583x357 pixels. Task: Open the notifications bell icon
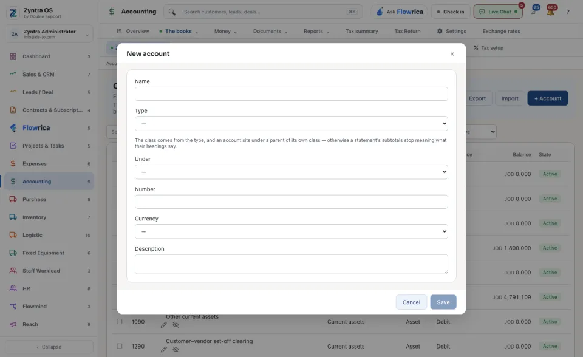[551, 12]
